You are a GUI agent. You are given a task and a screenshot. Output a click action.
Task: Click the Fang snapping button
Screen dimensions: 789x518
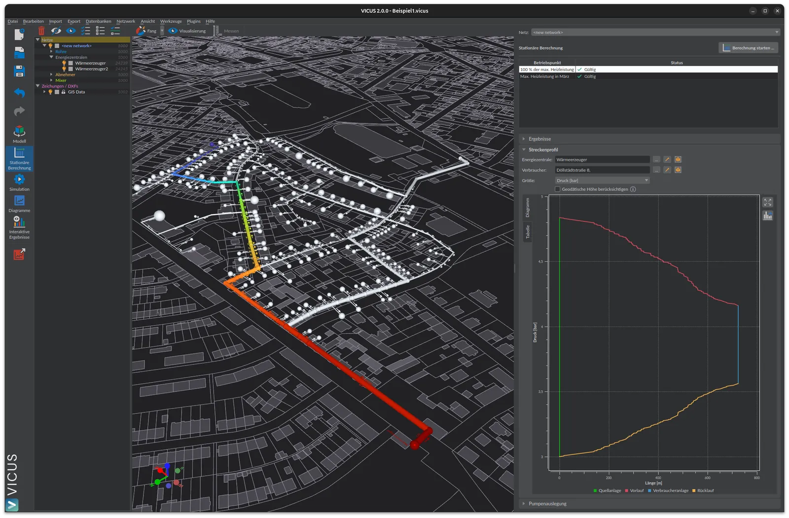[146, 31]
